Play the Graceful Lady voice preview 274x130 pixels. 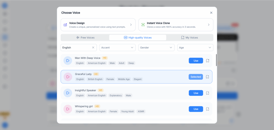pos(68,77)
